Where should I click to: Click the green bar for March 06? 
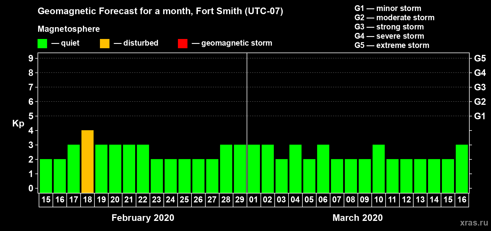click(323, 169)
